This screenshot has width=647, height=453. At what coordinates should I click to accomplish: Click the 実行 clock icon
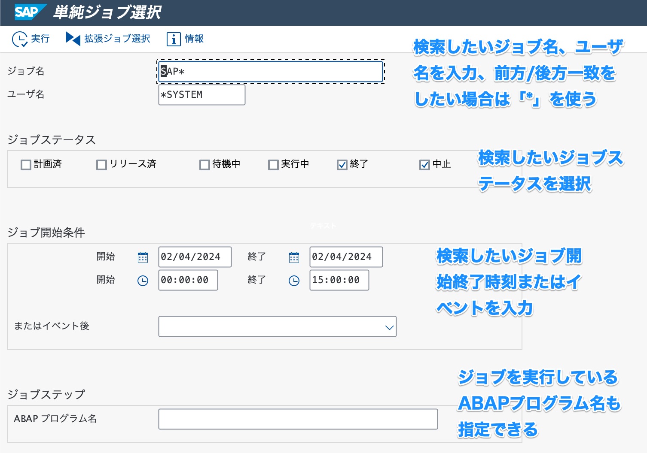coord(19,39)
